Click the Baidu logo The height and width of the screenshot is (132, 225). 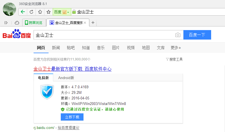tap(17, 34)
